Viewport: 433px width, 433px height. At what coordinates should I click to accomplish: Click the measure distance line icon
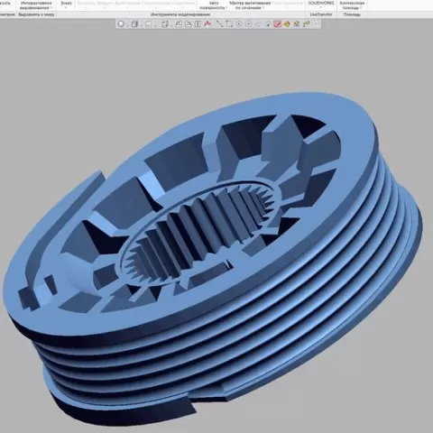coord(220,24)
